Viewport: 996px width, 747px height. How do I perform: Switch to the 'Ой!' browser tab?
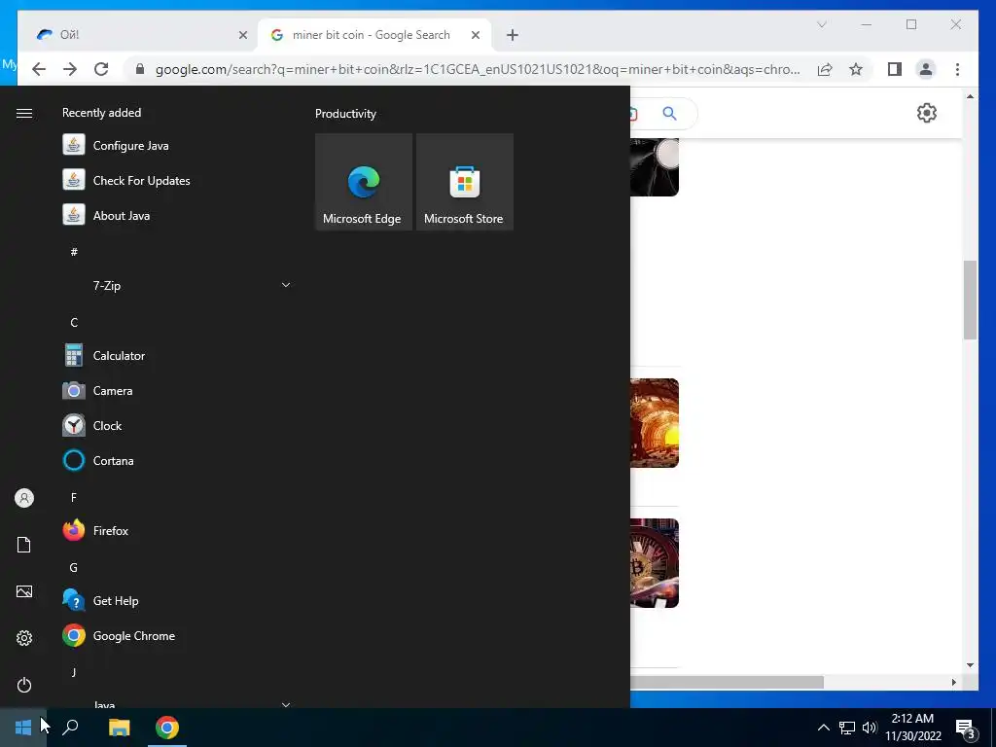[137, 35]
